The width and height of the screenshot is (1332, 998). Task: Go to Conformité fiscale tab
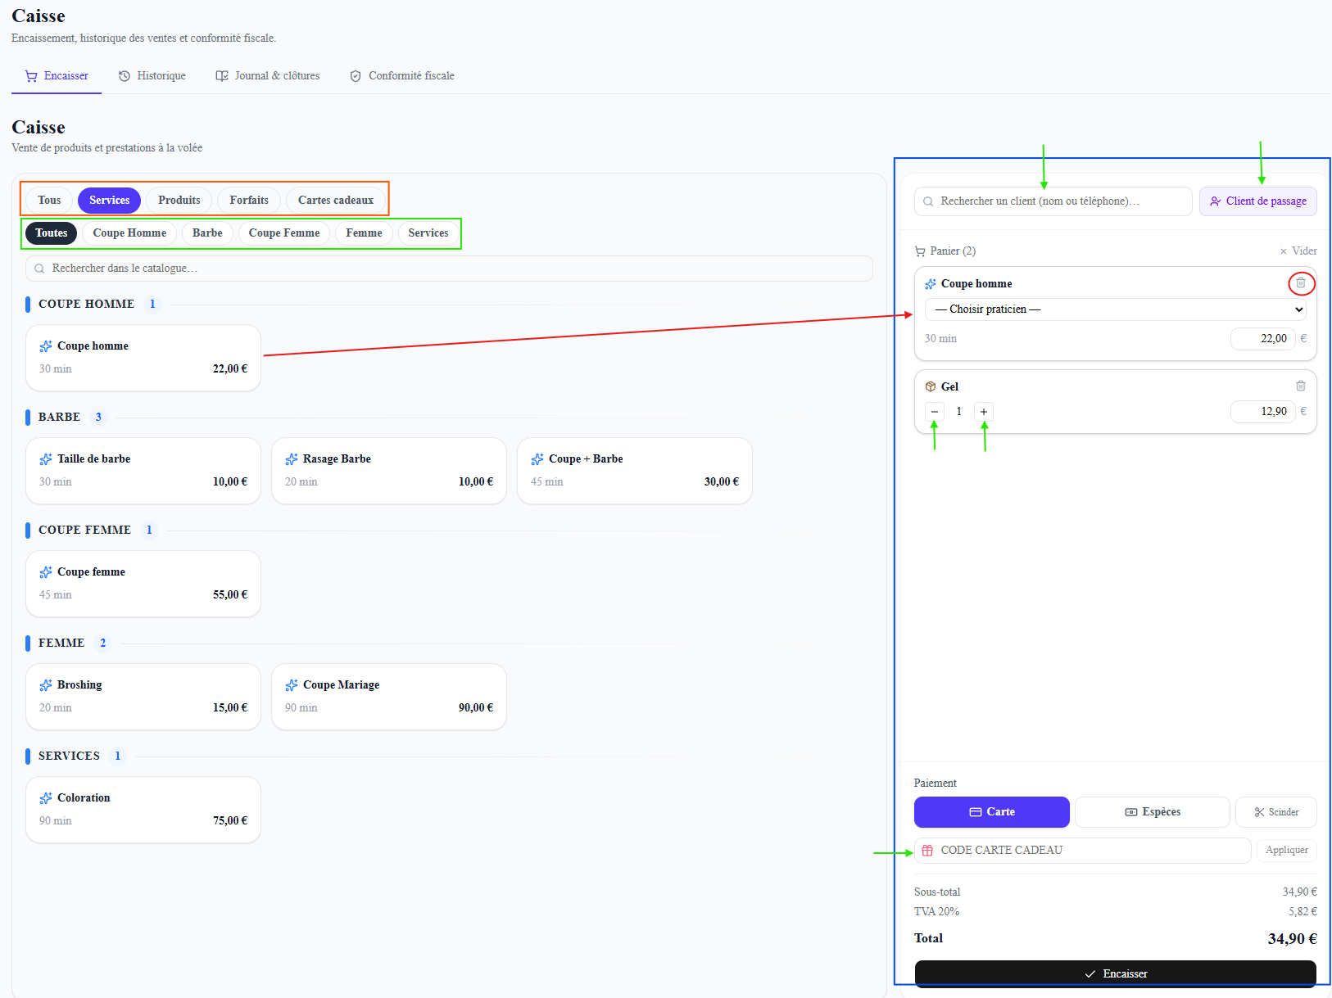(402, 76)
